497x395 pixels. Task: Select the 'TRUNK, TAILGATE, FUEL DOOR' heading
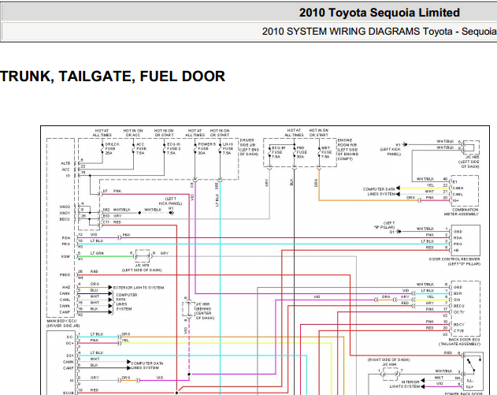(113, 76)
